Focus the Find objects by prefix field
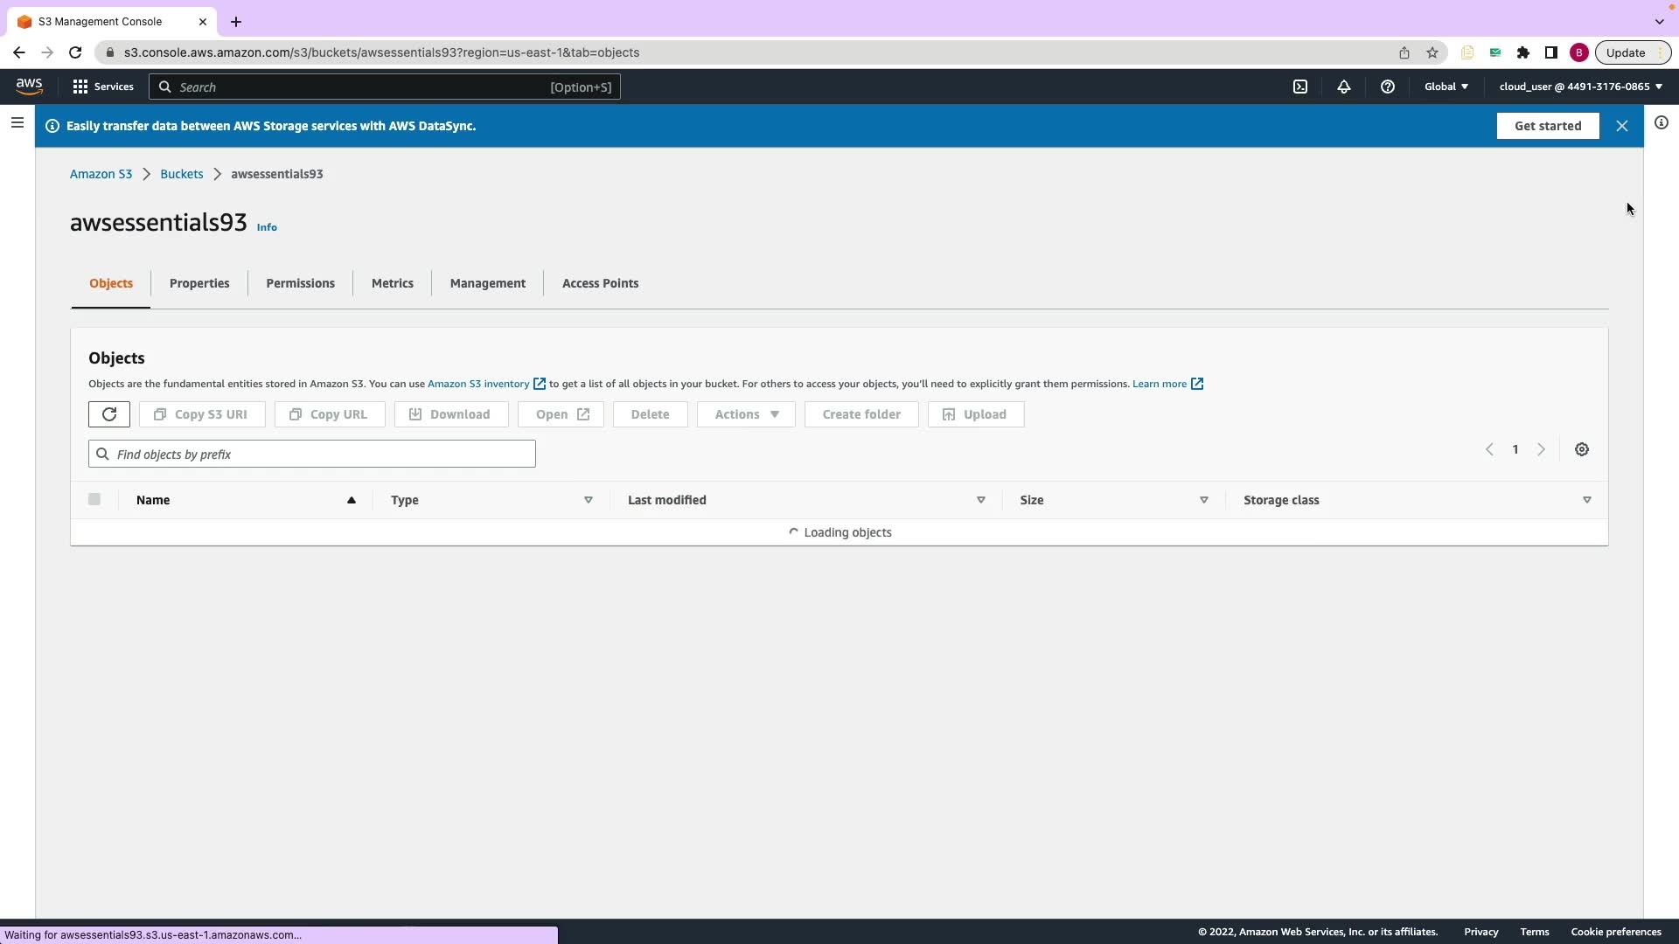 click(312, 455)
